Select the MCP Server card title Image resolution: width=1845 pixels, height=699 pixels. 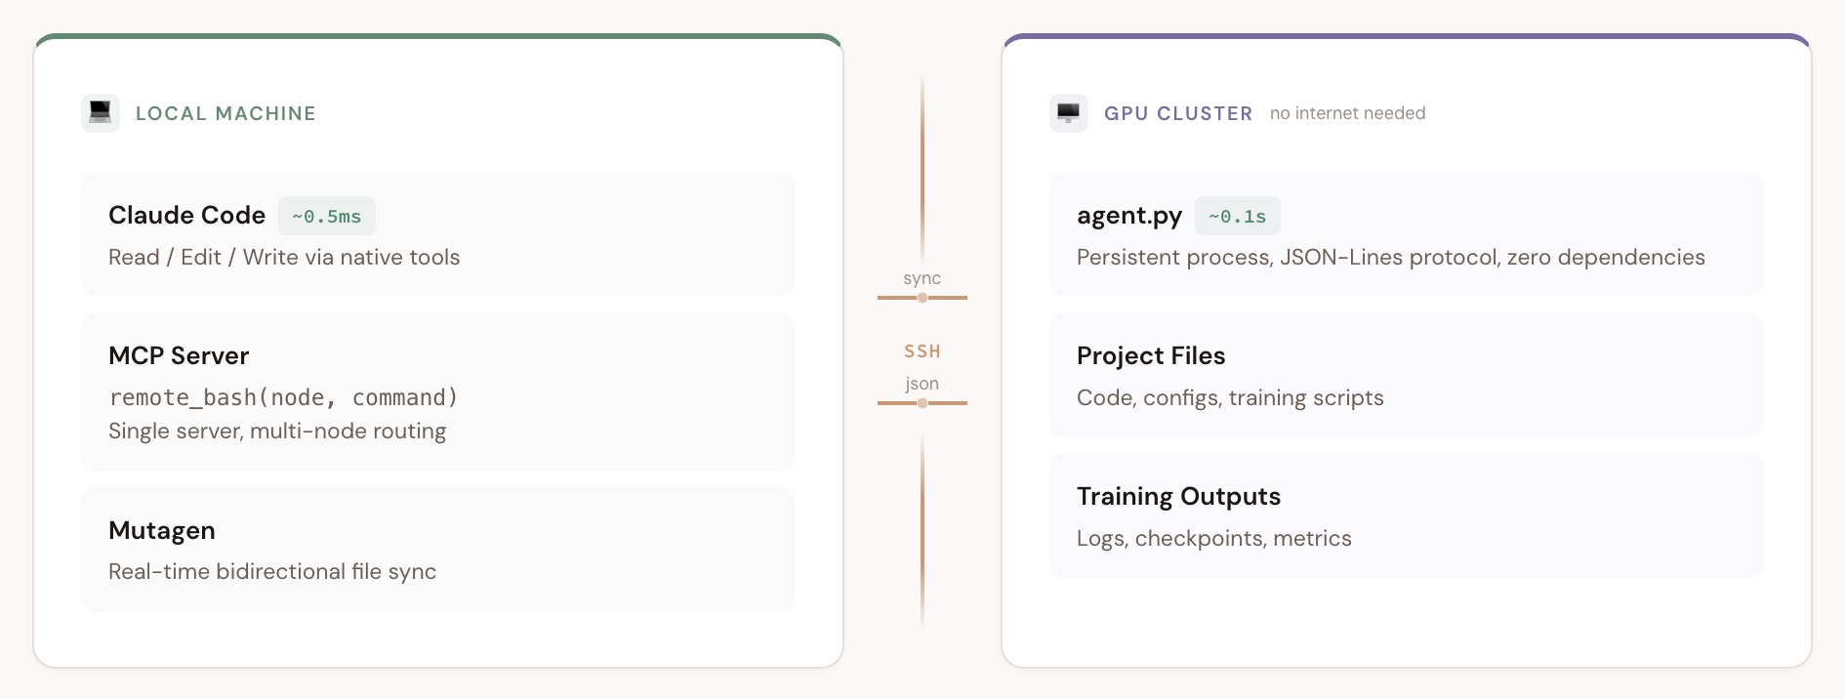tap(179, 355)
